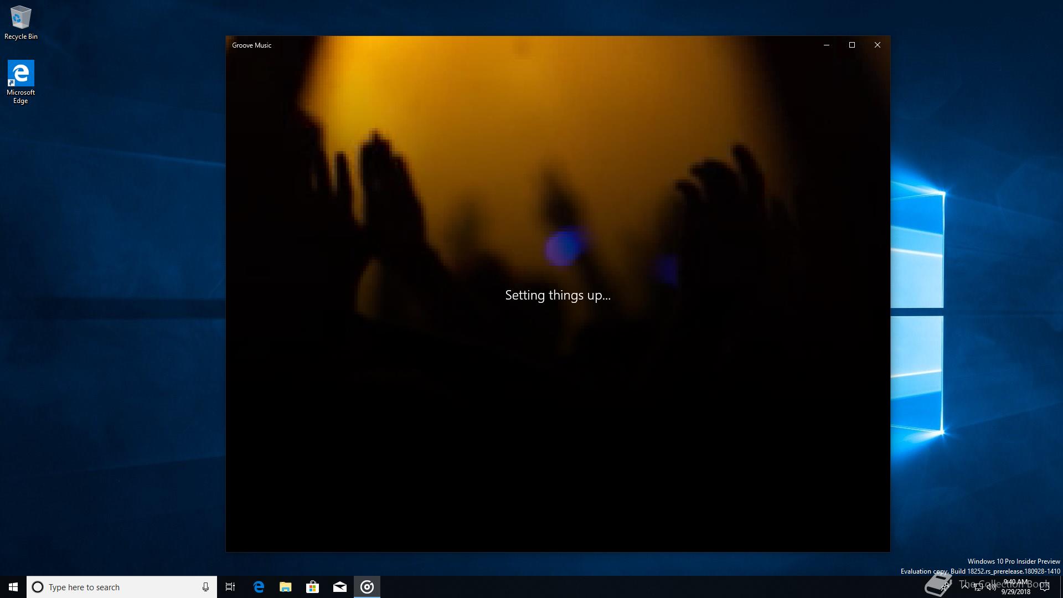Open the network status tray icon
This screenshot has height=598, width=1063.
[978, 587]
